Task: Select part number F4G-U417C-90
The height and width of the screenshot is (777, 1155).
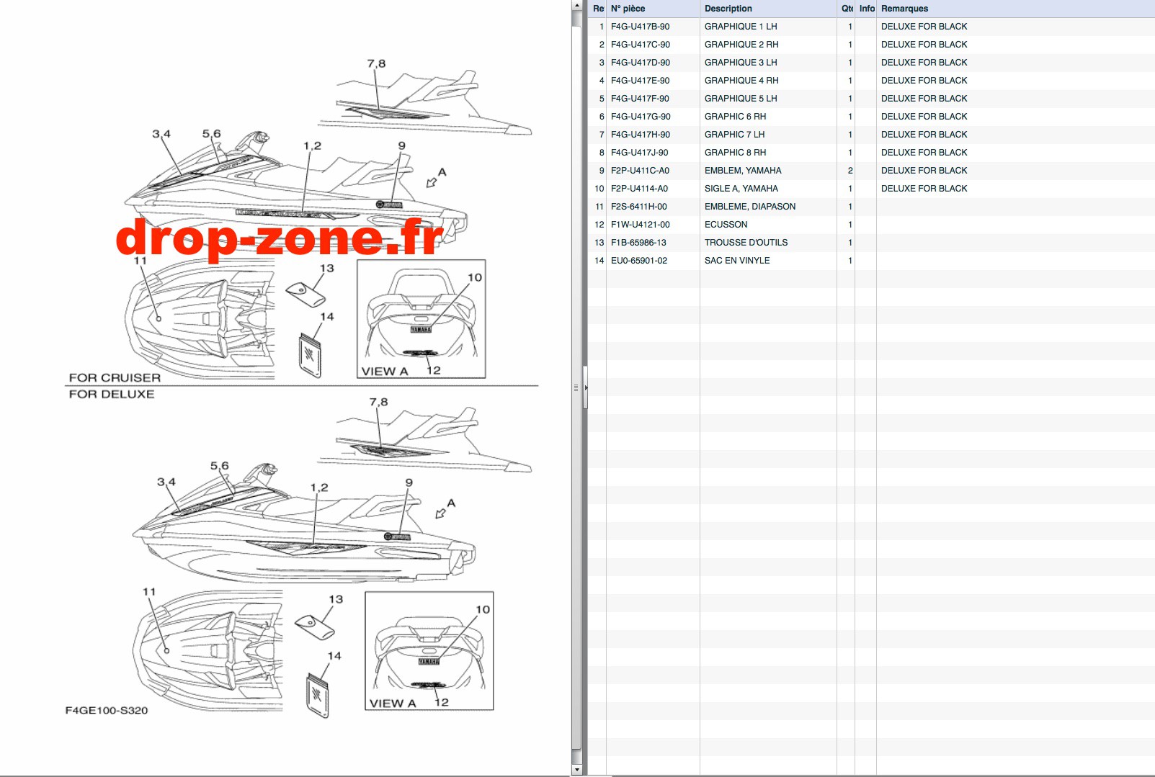Action: pos(640,45)
